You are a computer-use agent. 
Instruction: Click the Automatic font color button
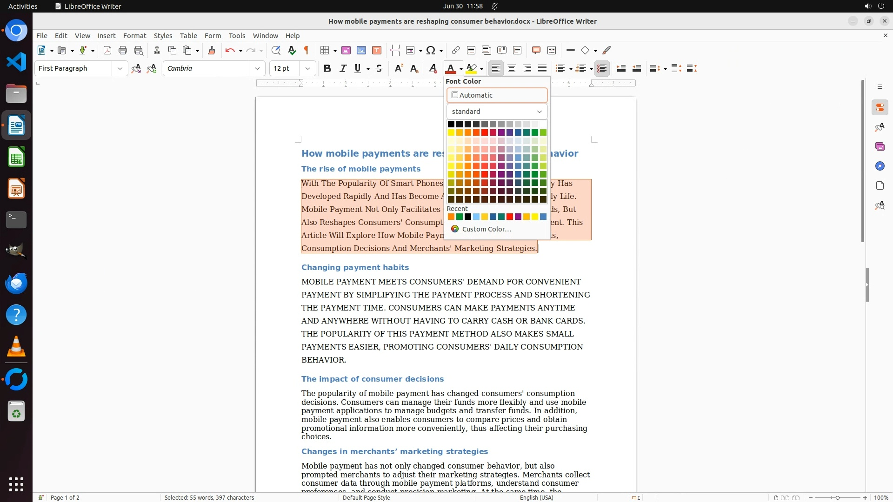(497, 95)
